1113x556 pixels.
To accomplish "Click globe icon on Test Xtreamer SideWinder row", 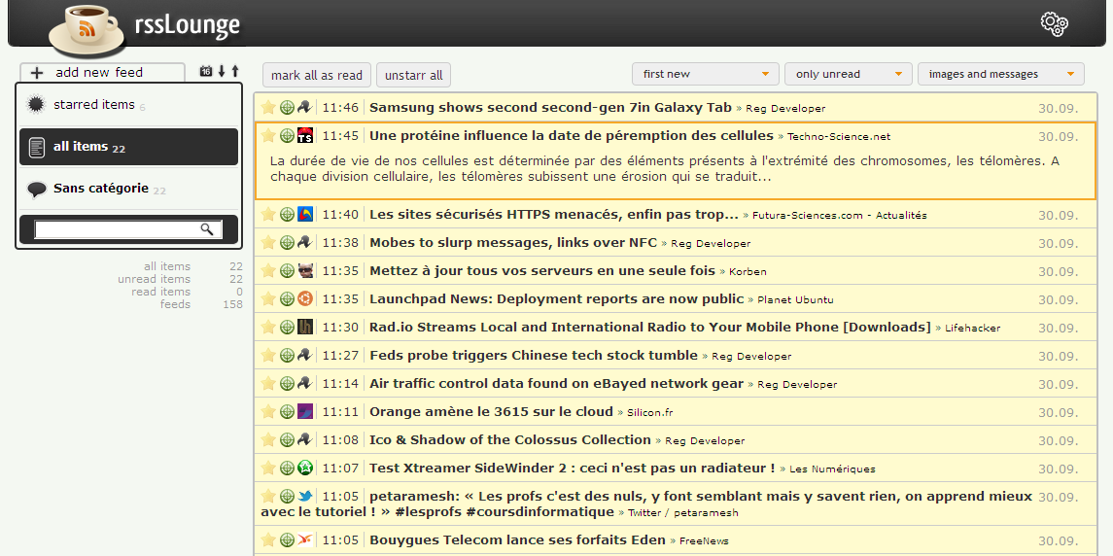I will (287, 468).
